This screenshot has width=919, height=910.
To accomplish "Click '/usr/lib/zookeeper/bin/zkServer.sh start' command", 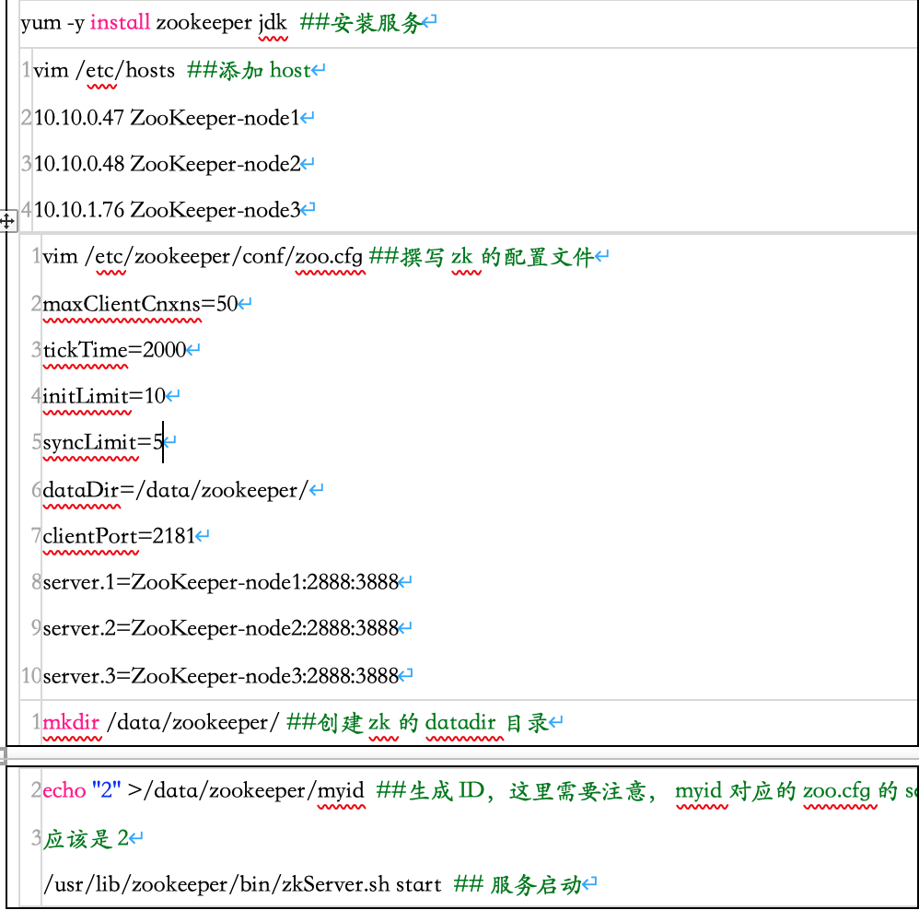I will [x=242, y=884].
